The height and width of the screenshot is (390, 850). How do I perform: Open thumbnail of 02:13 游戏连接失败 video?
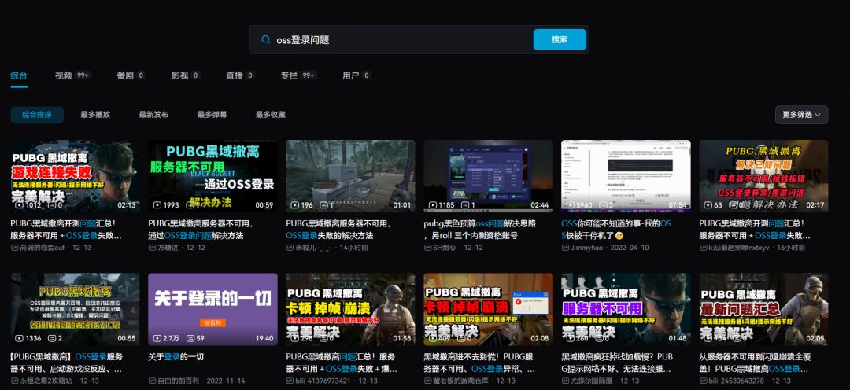point(75,176)
